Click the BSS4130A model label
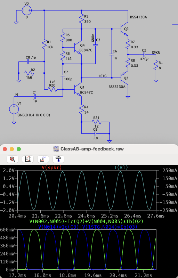This screenshot has height=278, width=178. pyautogui.click(x=139, y=17)
